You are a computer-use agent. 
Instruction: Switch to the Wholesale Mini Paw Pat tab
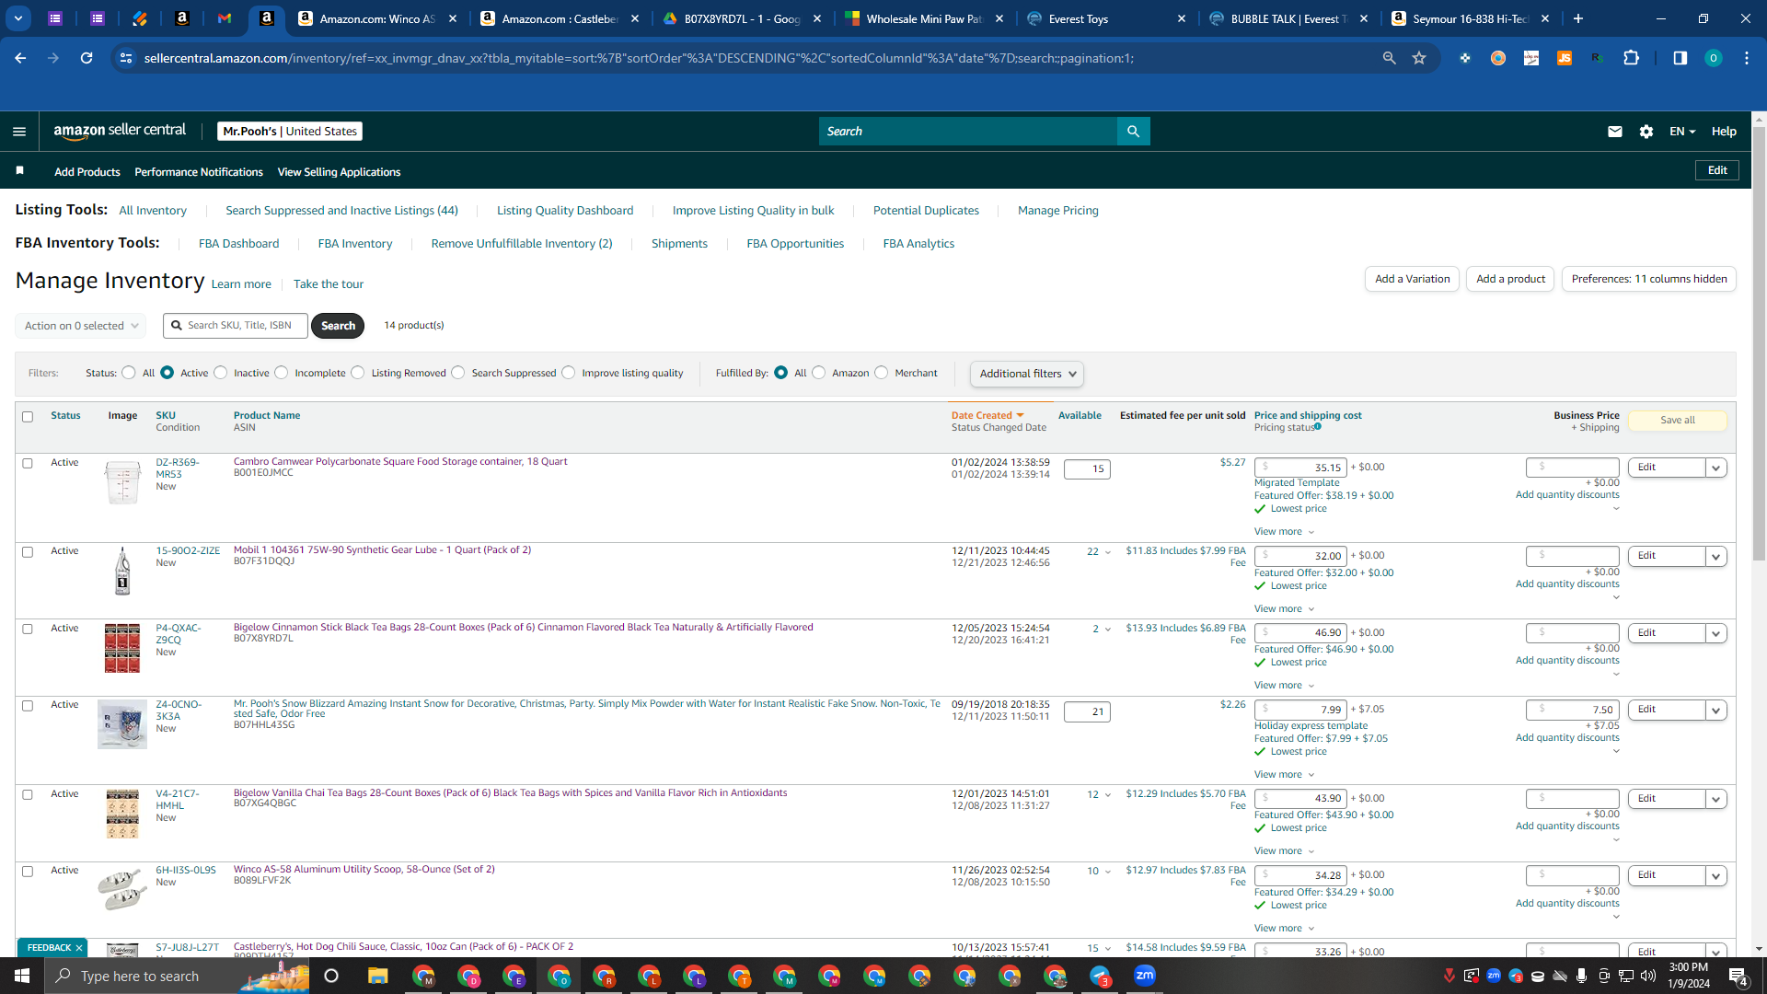tap(923, 18)
